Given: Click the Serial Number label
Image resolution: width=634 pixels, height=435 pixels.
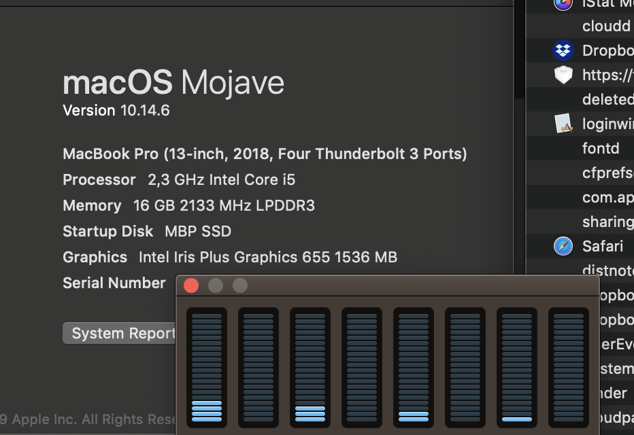Looking at the screenshot, I should point(114,283).
